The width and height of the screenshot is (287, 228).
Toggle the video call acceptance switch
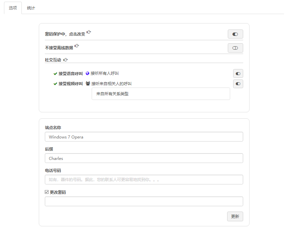(238, 84)
